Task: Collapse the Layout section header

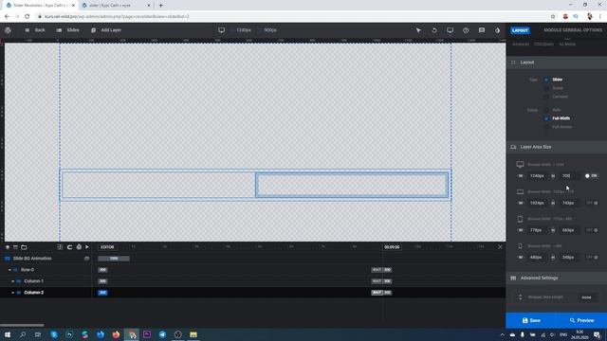Action: [x=557, y=63]
